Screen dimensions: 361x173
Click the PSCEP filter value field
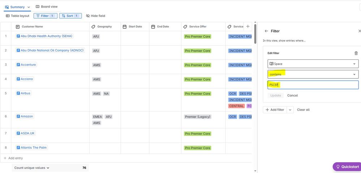point(313,85)
